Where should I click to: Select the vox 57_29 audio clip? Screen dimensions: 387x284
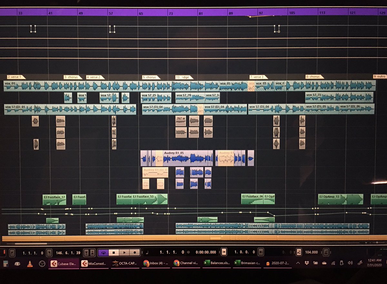190,98
